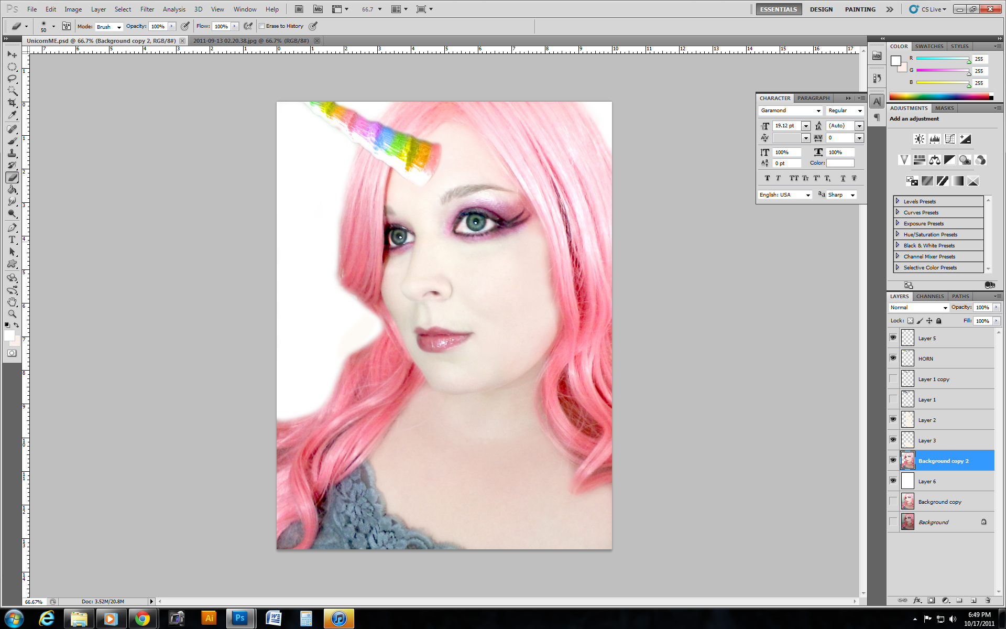The height and width of the screenshot is (629, 1006).
Task: Enable Erase to History checkbox
Action: coord(262,26)
